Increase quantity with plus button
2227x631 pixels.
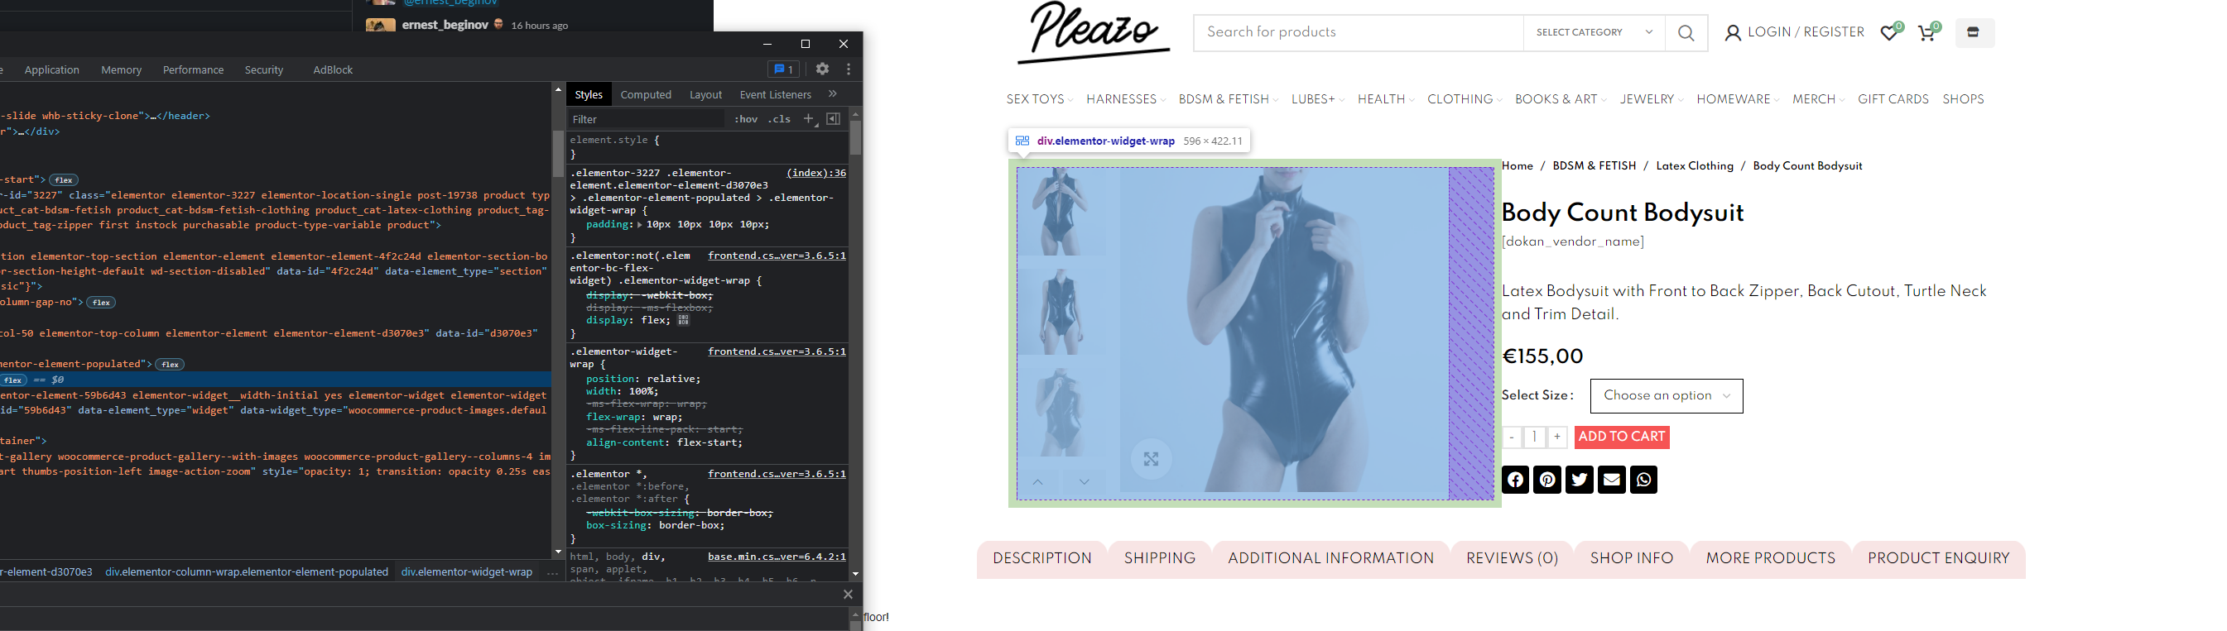point(1557,437)
